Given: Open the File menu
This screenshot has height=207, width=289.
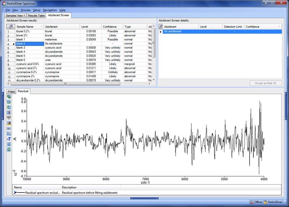Looking at the screenshot, I should [8, 10].
